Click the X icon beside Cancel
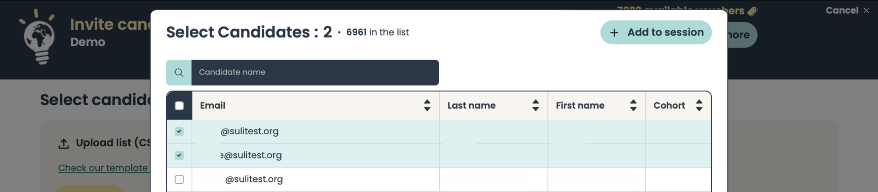 point(866,11)
